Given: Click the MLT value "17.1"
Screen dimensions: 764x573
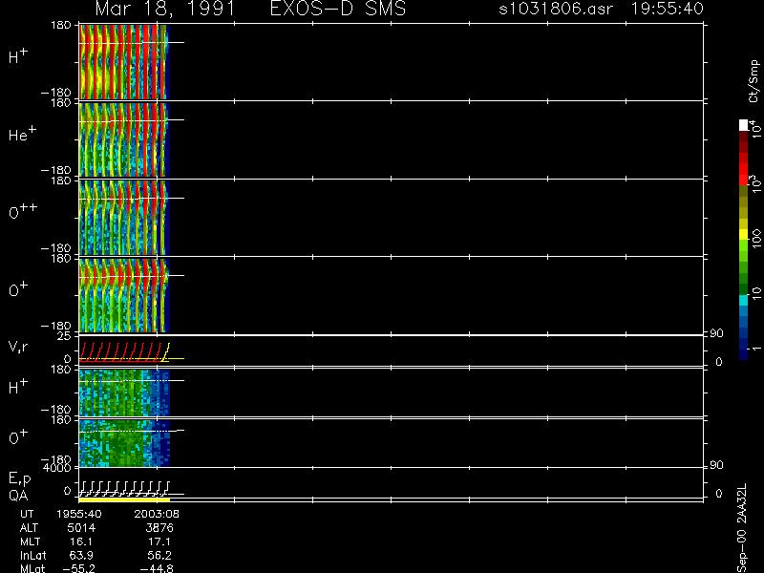Looking at the screenshot, I should 159,541.
